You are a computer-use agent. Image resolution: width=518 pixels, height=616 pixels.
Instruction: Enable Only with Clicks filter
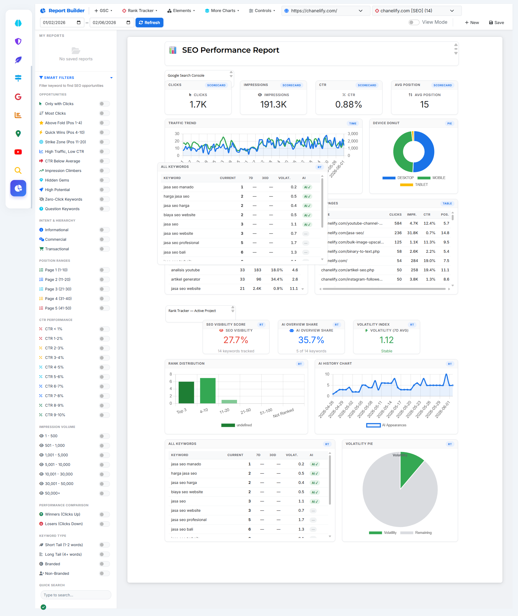(x=104, y=104)
